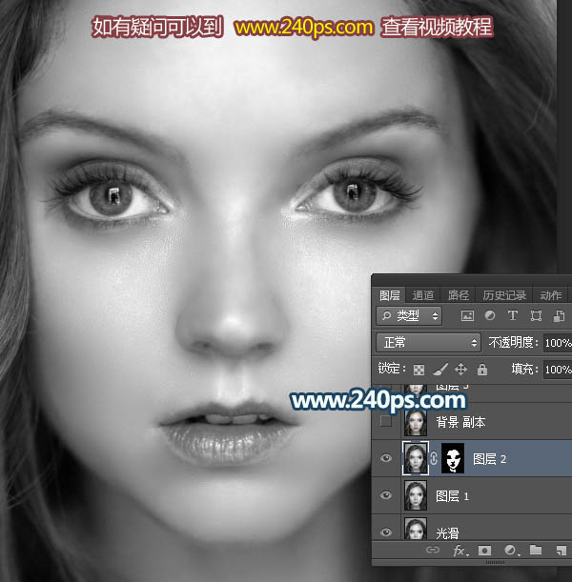572x582 pixels.
Task: Filter layers by type layer icon
Action: [513, 316]
